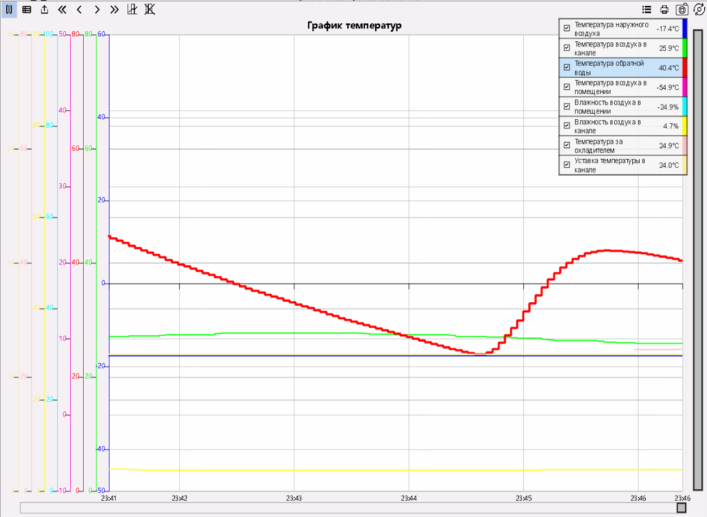
Task: Uncheck Влажность воздуха в канале series
Action: [x=567, y=126]
